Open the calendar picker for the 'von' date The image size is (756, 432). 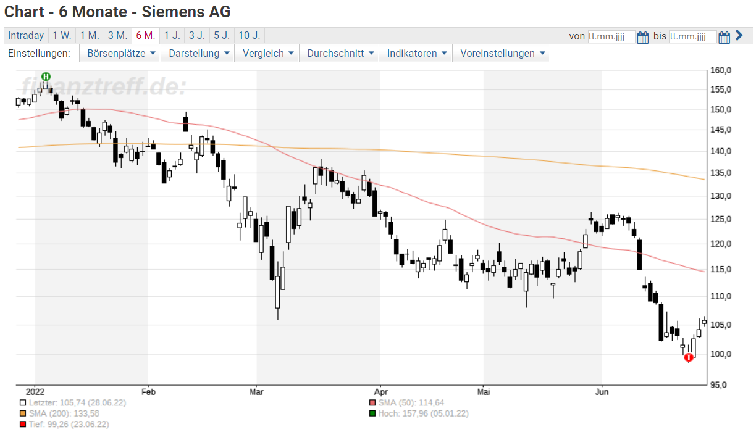click(643, 37)
